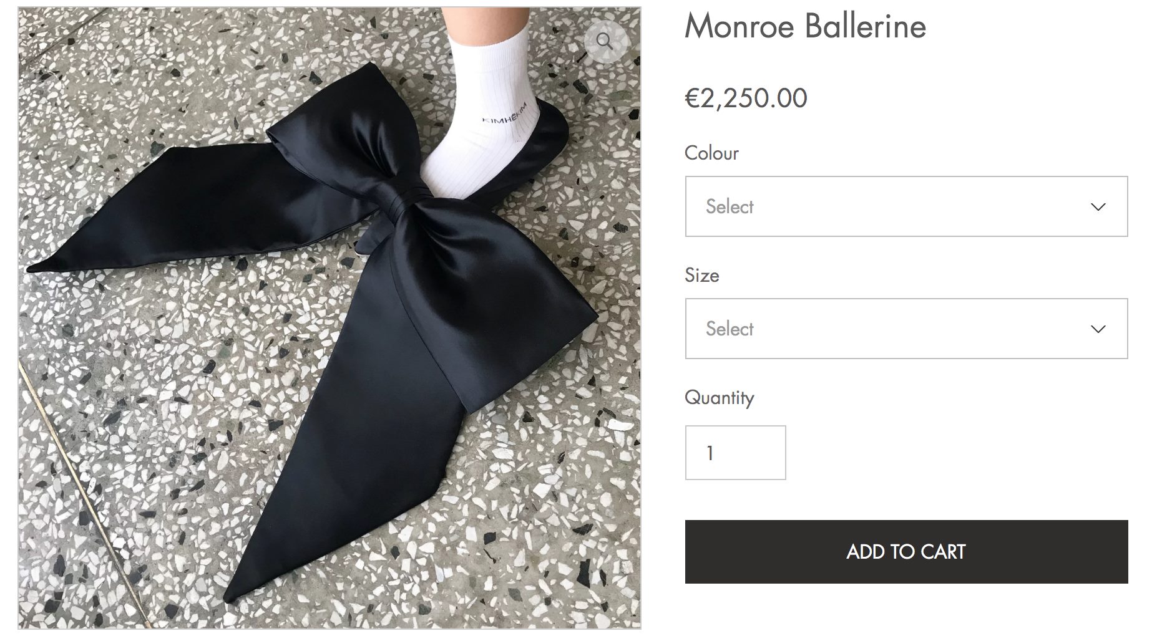1162x636 pixels.
Task: Click the €2,250.00 price text
Action: 746,99
